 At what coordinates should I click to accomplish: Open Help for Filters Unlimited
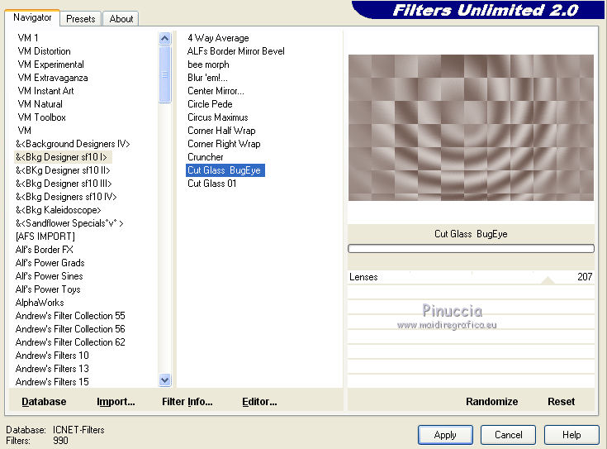571,434
